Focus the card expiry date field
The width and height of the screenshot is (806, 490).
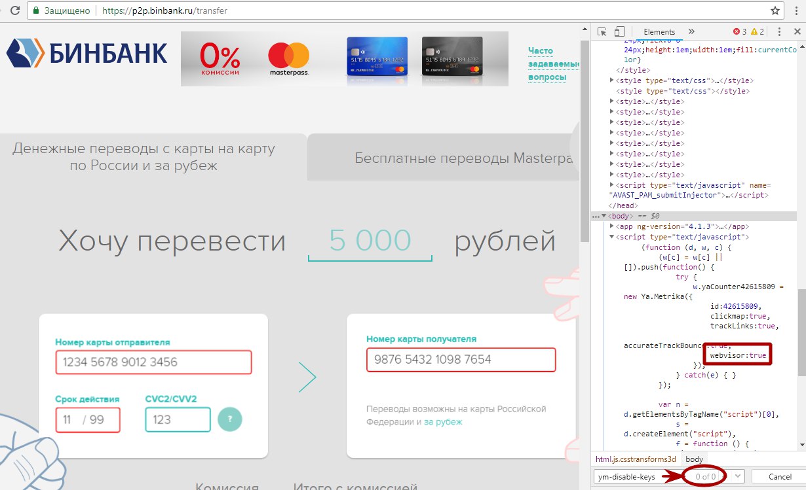coord(88,419)
